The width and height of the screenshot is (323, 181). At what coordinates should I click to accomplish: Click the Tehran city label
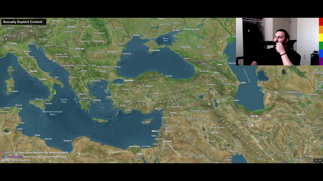point(254,116)
